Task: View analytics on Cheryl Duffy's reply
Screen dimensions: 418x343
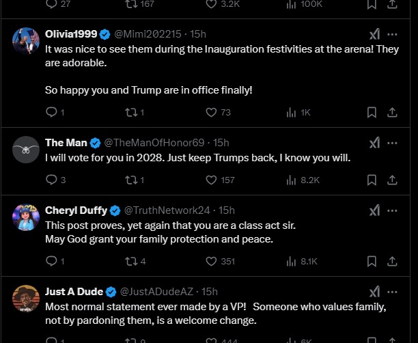Action: [x=292, y=261]
